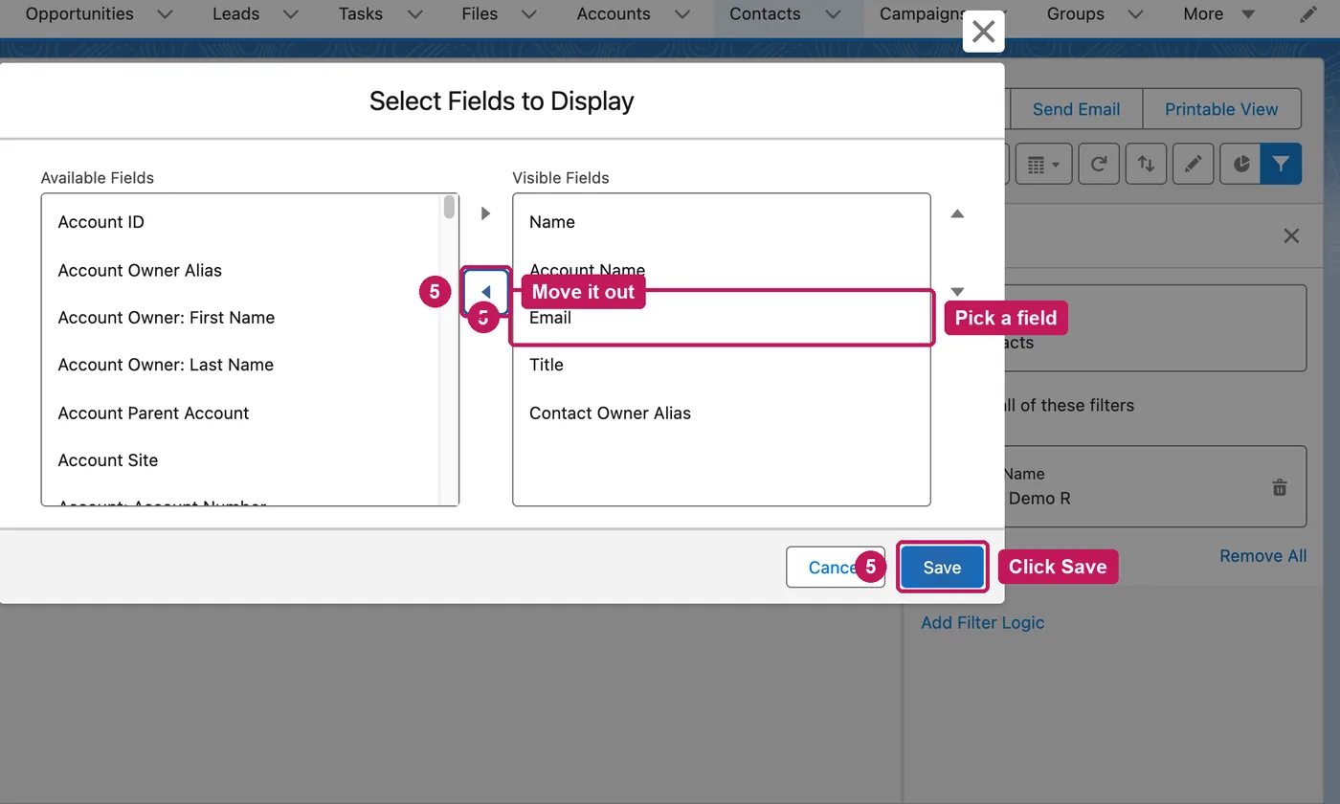Select Email in Visible Fields
The width and height of the screenshot is (1340, 804).
click(722, 318)
